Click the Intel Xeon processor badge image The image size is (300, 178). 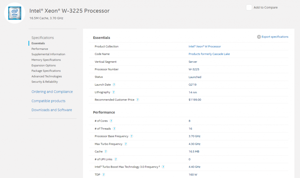(x=14, y=13)
